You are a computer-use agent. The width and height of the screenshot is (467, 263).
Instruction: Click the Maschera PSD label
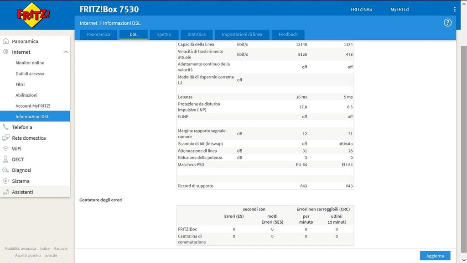[x=191, y=164]
